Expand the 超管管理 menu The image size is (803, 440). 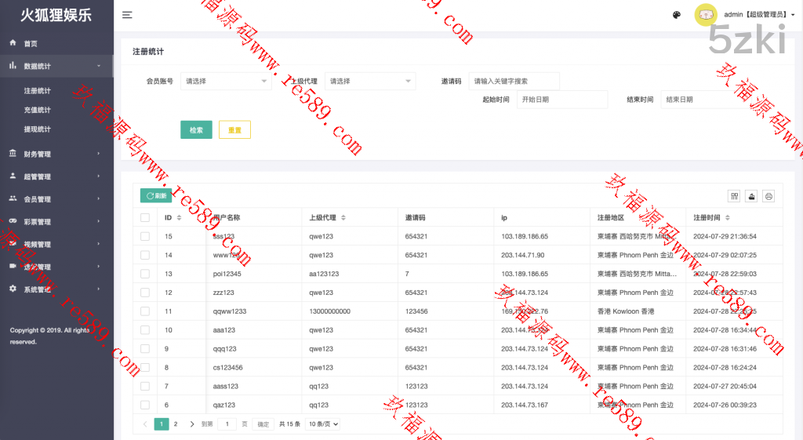56,176
